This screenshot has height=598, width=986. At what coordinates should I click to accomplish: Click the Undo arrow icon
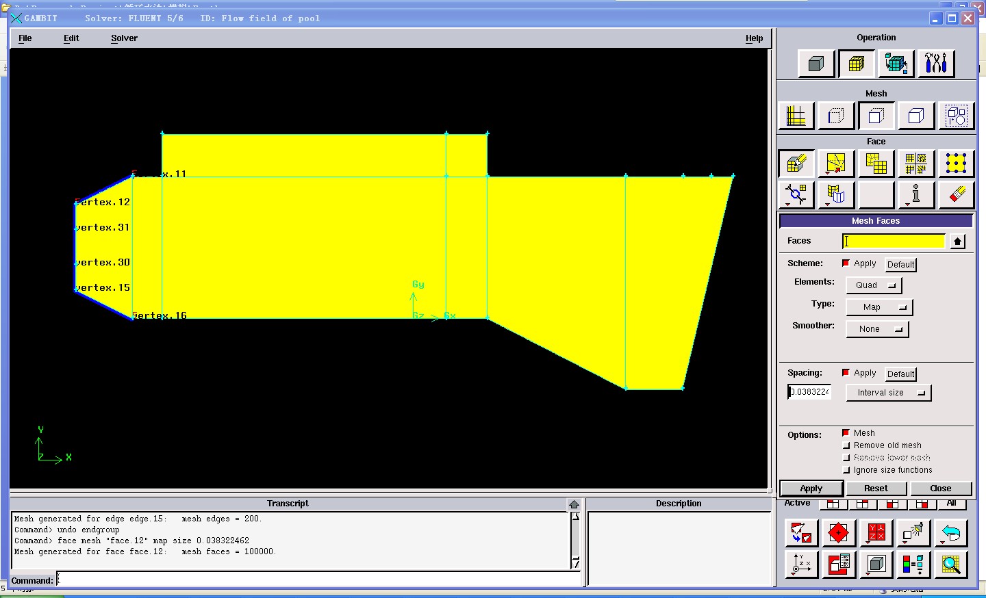click(x=950, y=533)
